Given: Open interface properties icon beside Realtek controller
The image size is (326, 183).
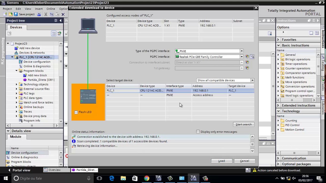Looking at the screenshot, I should (252, 57).
